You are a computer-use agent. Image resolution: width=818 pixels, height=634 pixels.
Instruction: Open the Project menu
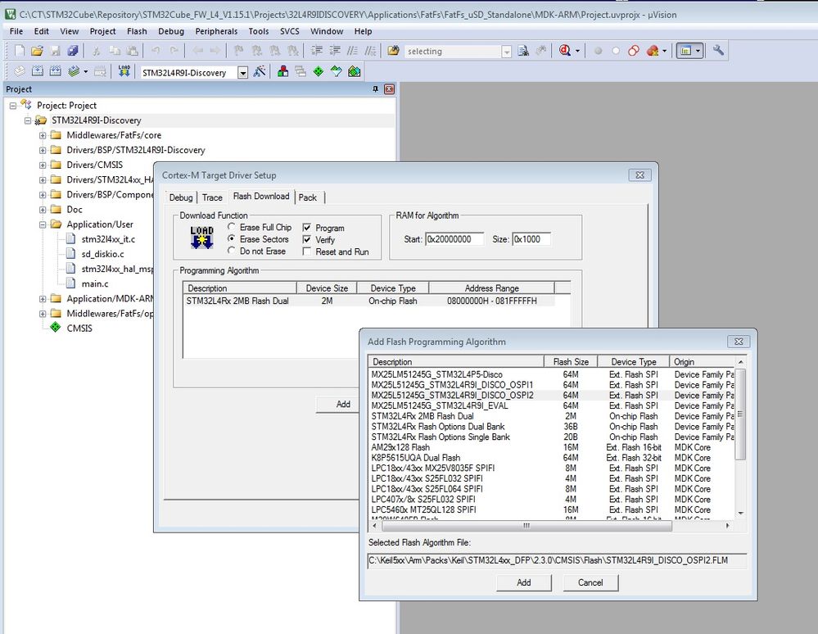(103, 31)
